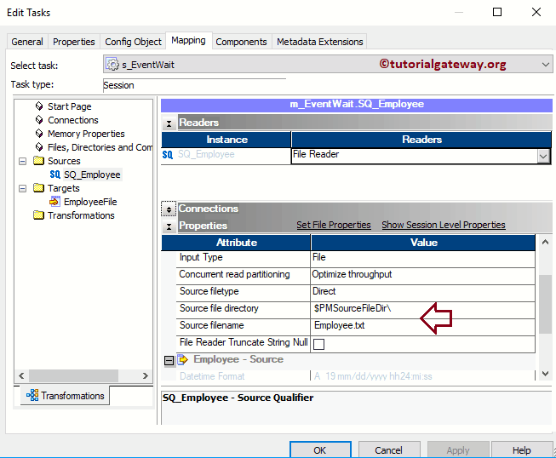
Task: Open the Metadata Extensions tab
Action: [320, 42]
